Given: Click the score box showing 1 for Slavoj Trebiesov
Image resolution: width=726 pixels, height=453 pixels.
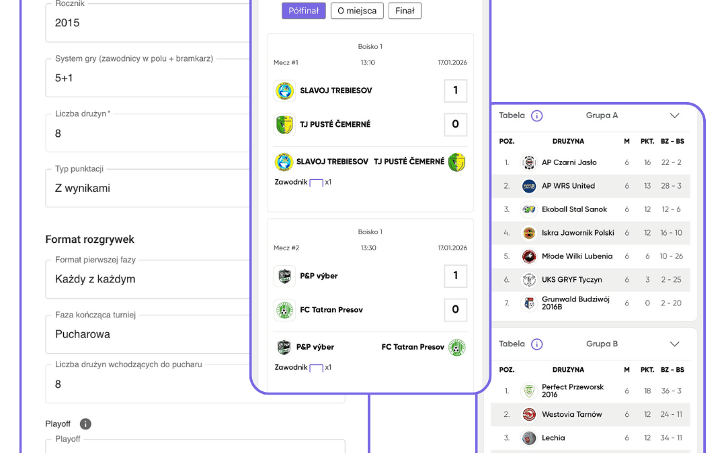Looking at the screenshot, I should 455,91.
